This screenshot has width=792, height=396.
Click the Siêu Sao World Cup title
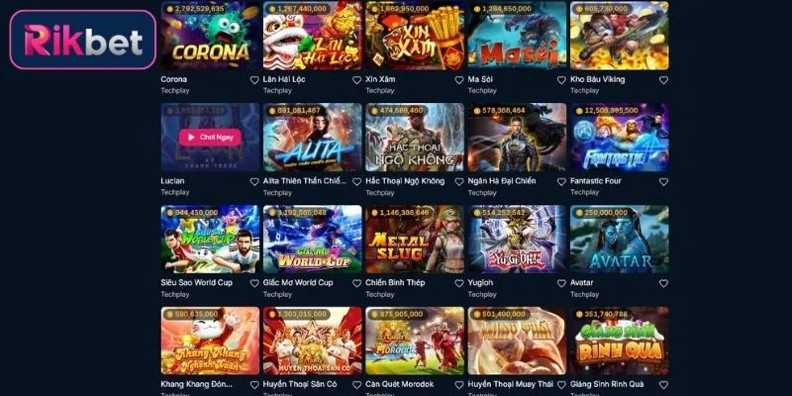pyautogui.click(x=196, y=283)
